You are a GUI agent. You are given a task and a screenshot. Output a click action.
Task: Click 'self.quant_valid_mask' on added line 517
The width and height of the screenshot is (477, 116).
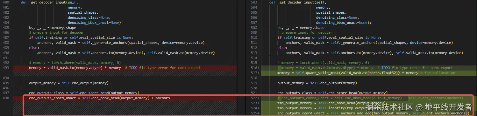coord(323,73)
